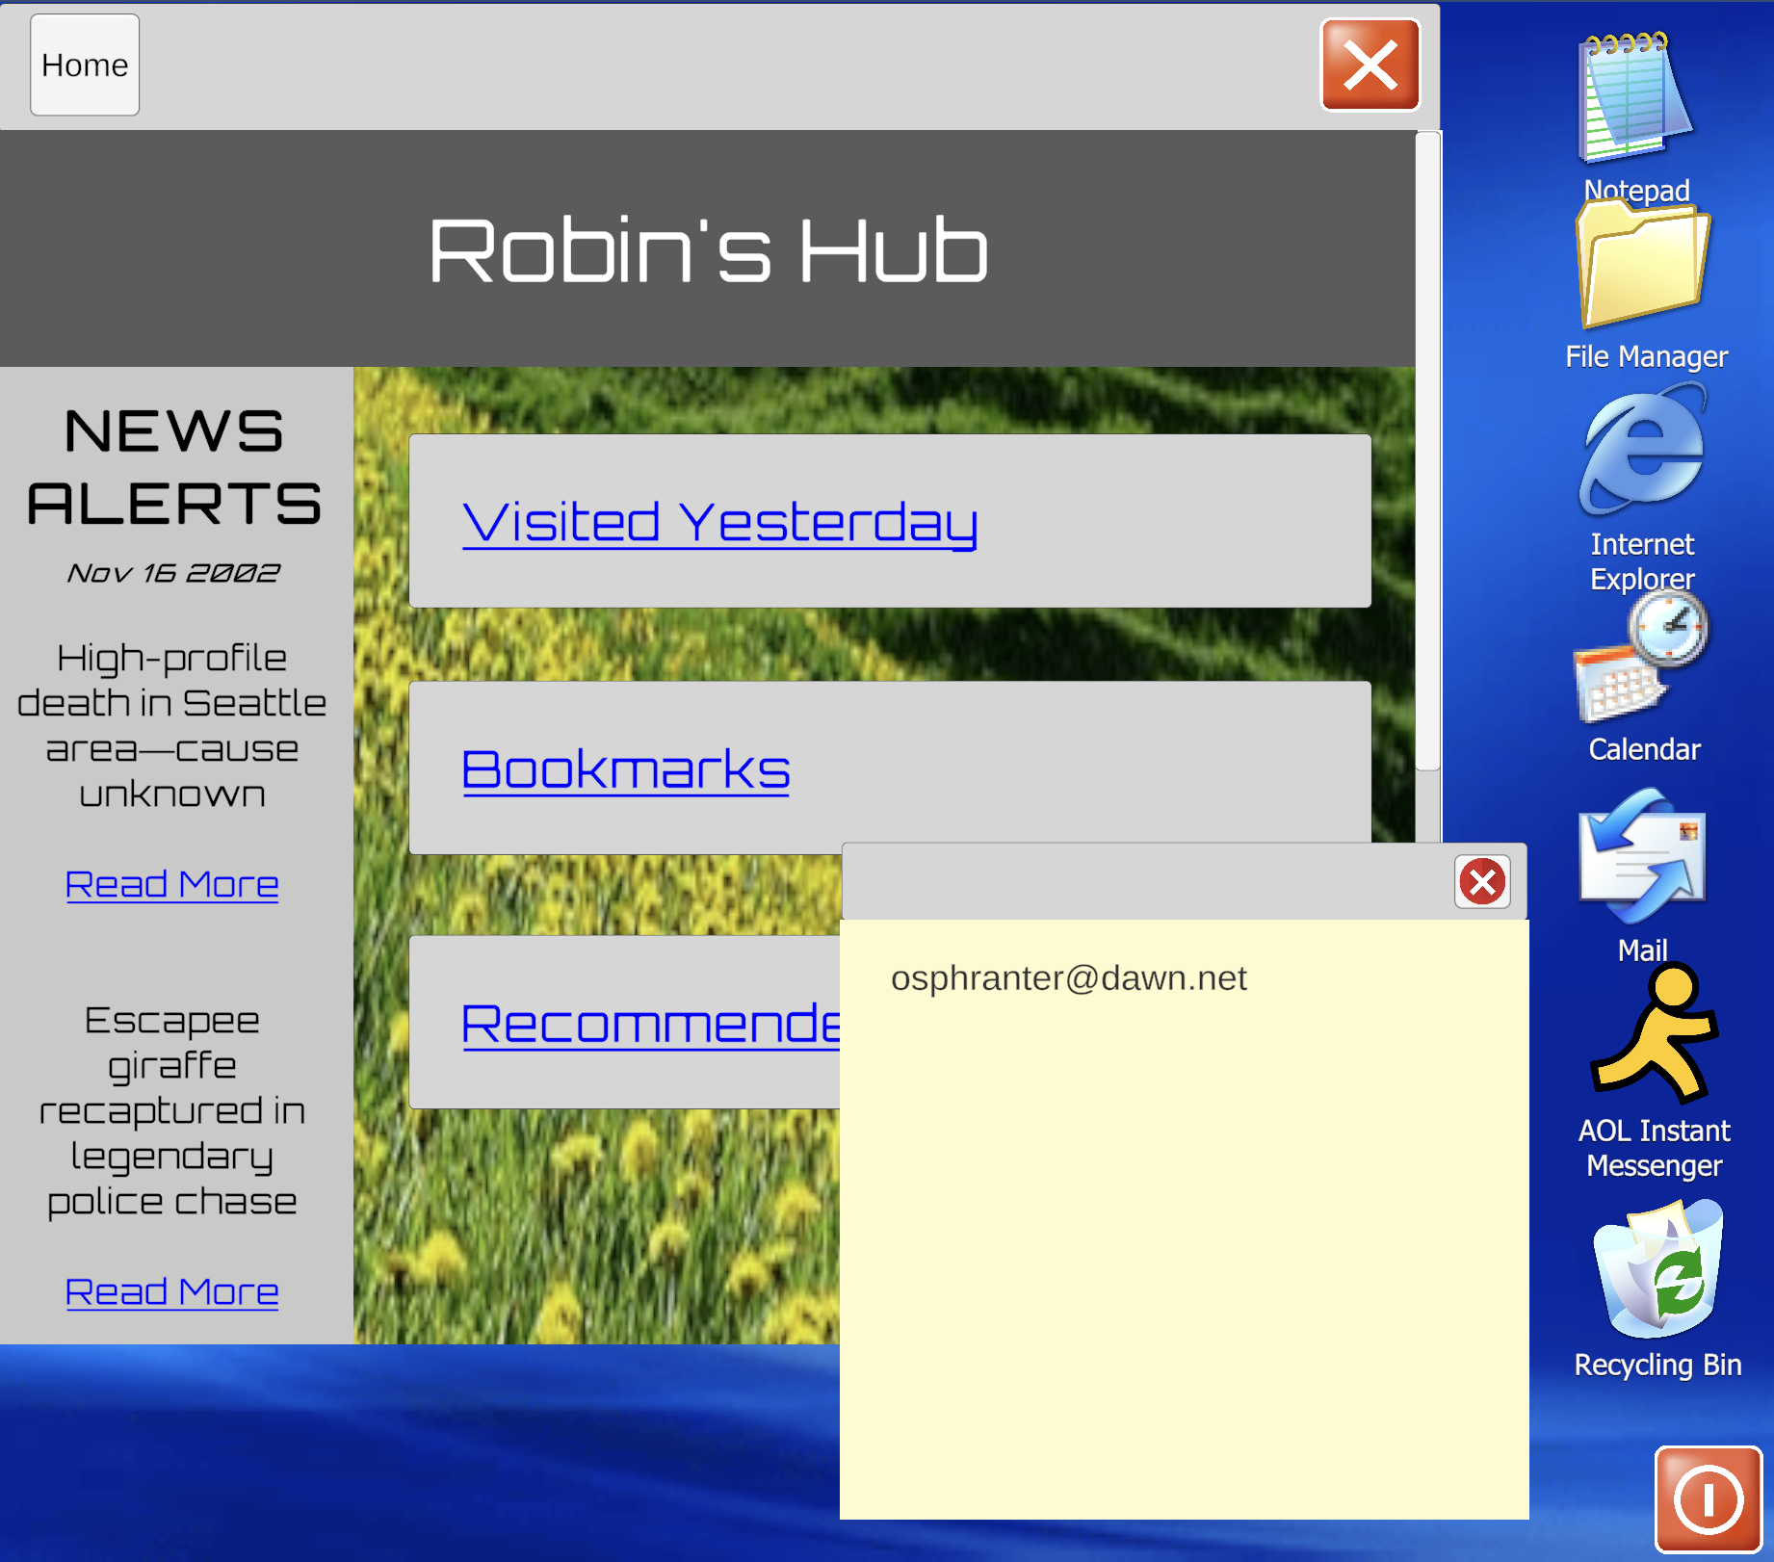Read more about Seattle death story

point(171,884)
